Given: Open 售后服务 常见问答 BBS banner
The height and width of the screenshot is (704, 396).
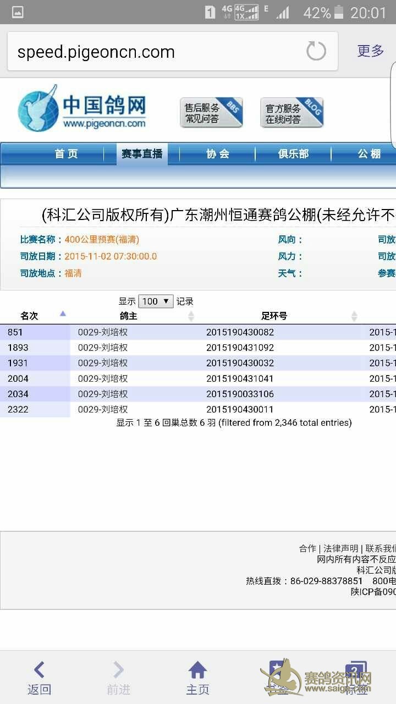Looking at the screenshot, I should click(211, 113).
